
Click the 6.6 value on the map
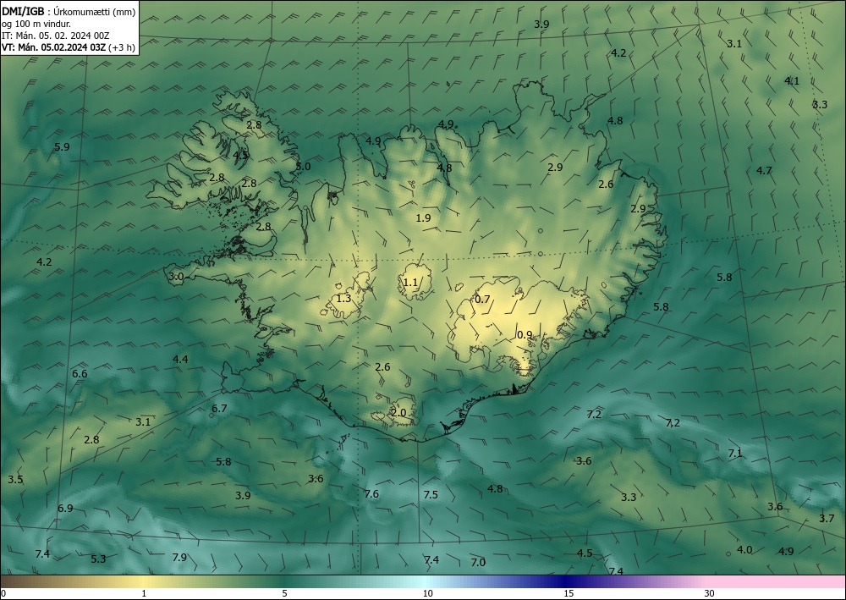click(x=80, y=373)
